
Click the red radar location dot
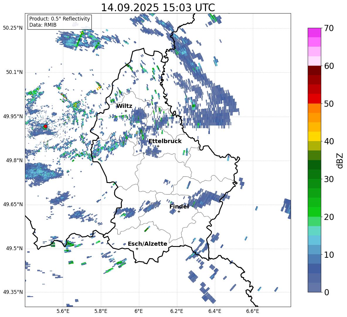coord(45,126)
